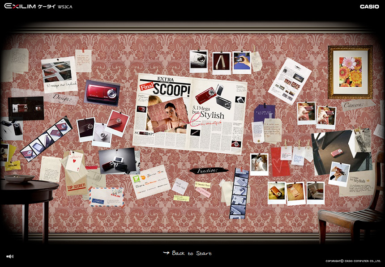
Task: Click the polaroid with the beige strap
Action: tap(222, 63)
